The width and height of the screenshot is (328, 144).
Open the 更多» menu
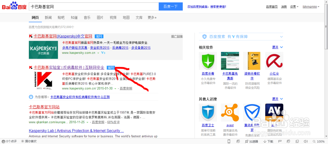[x=152, y=18]
